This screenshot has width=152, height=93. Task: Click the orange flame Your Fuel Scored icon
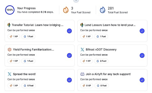[66, 10]
